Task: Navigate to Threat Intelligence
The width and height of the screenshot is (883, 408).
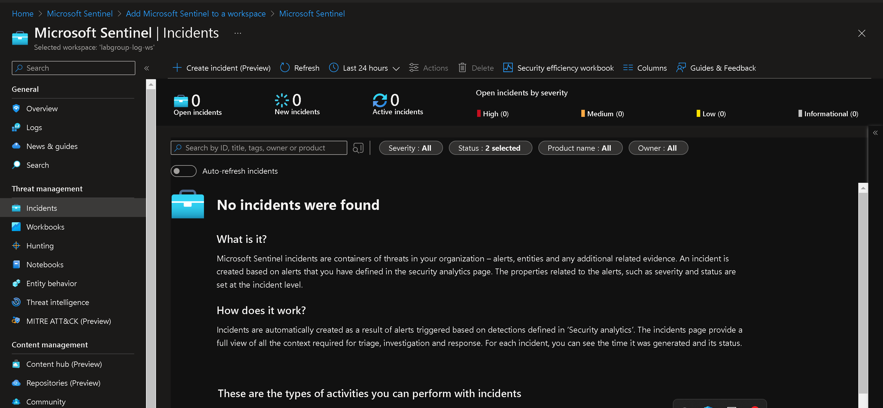Action: tap(57, 301)
